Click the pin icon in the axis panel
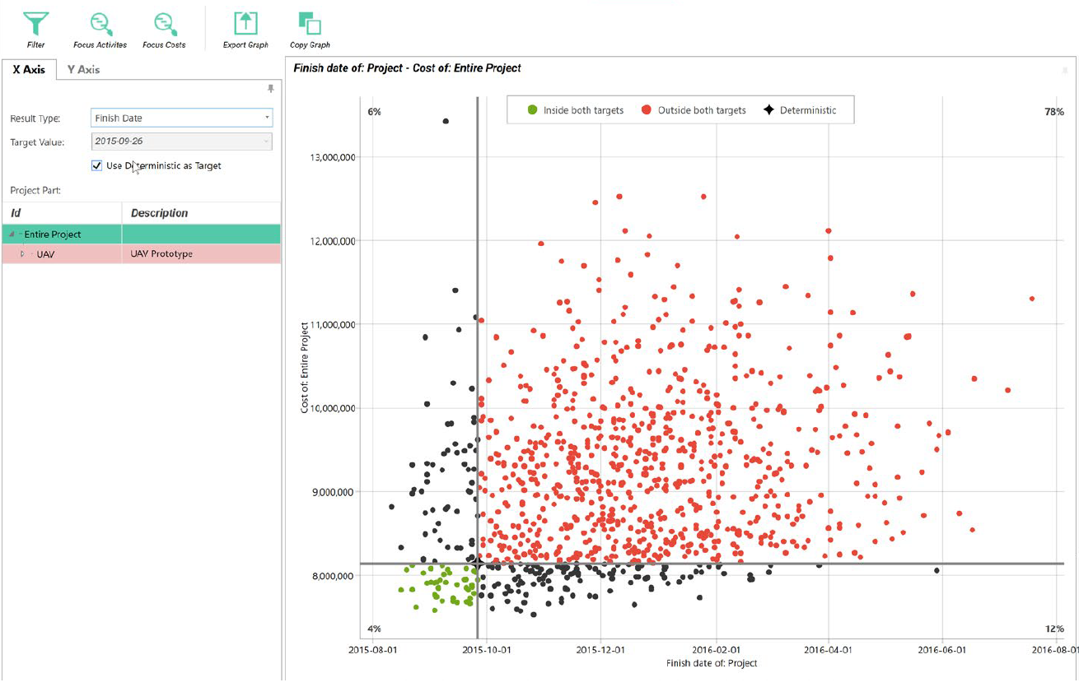 click(271, 88)
